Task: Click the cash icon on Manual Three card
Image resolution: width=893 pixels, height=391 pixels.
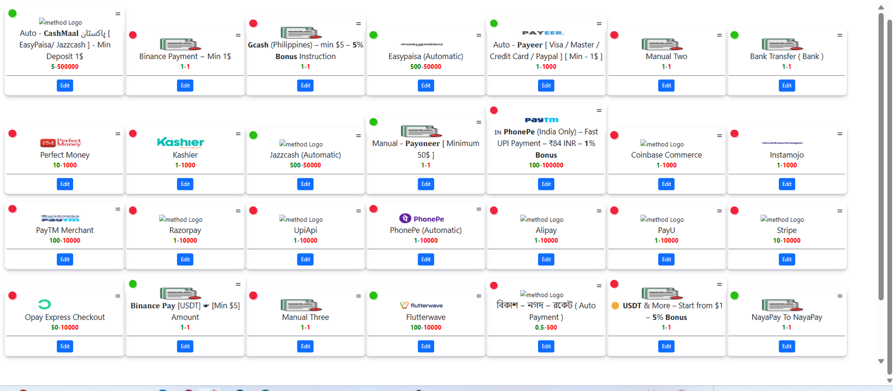Action: coord(301,305)
